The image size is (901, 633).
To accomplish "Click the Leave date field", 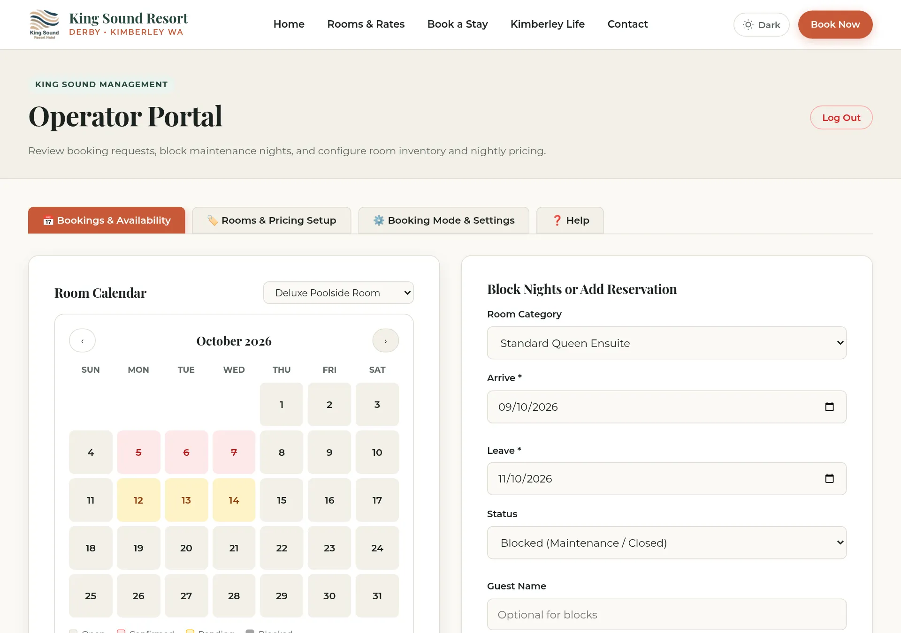I will point(666,478).
